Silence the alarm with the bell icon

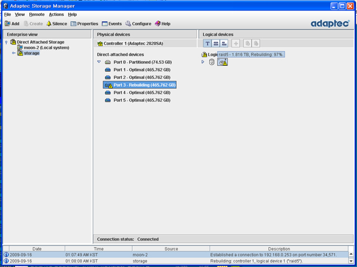(57, 23)
